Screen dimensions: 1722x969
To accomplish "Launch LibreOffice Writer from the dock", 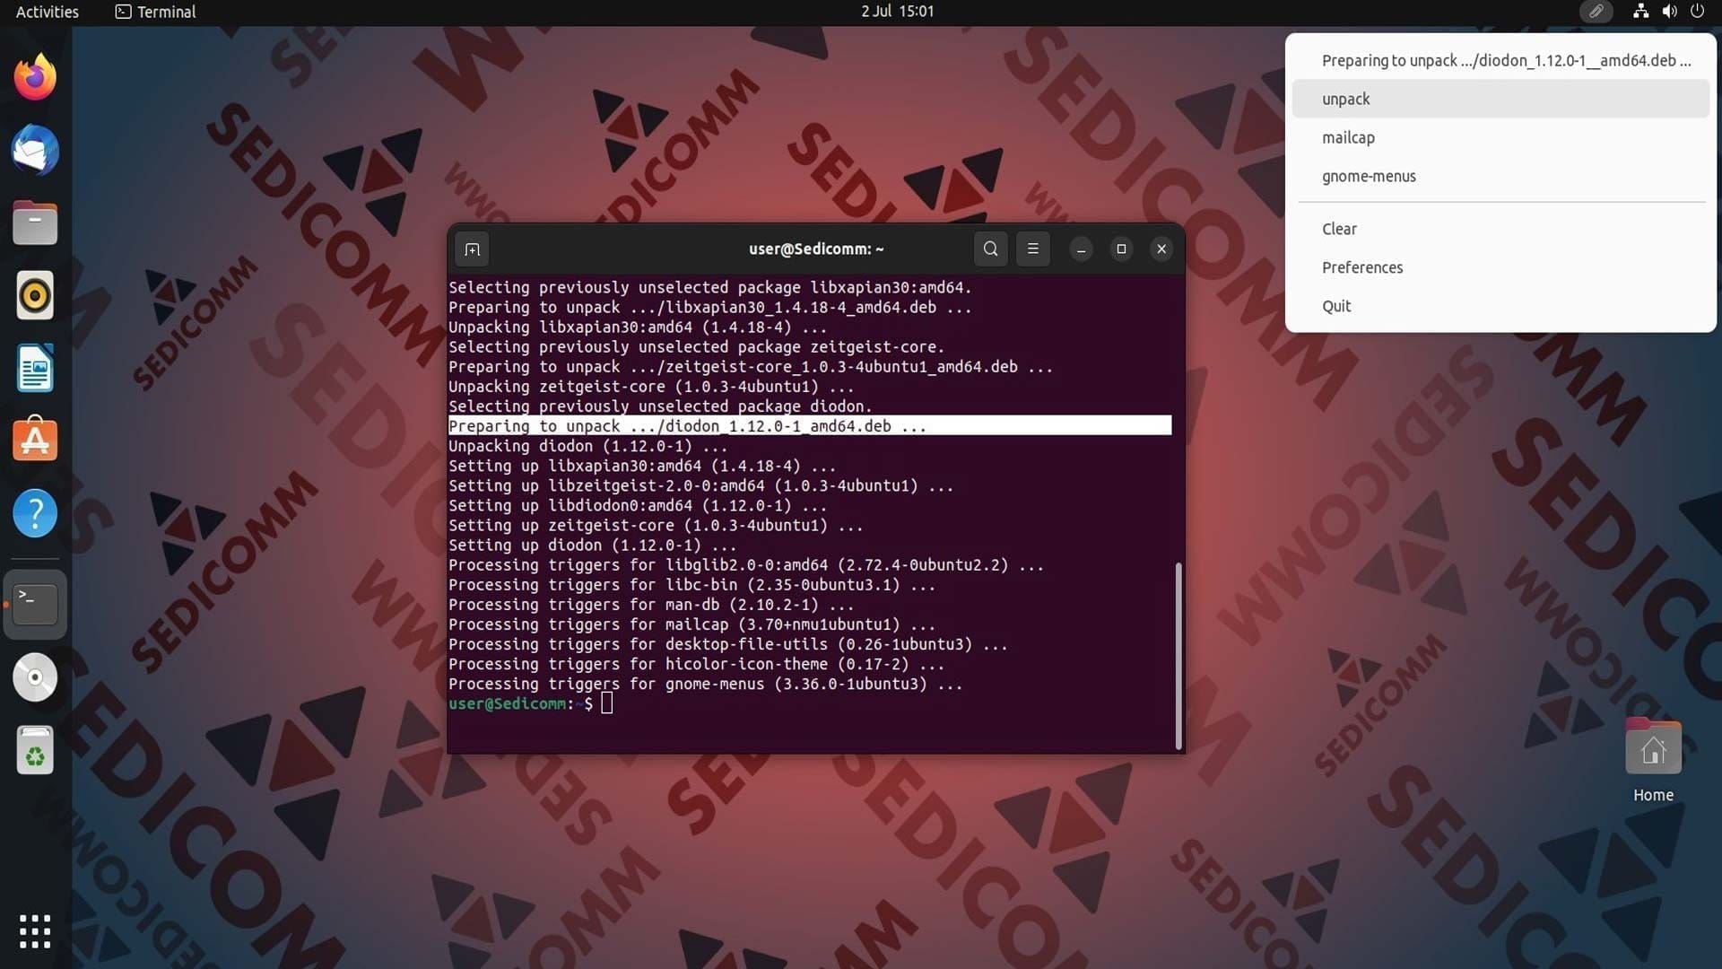I will pyautogui.click(x=35, y=368).
